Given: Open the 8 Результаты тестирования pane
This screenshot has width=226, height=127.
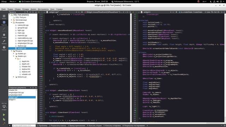Looking at the screenshot, I should (133, 126).
